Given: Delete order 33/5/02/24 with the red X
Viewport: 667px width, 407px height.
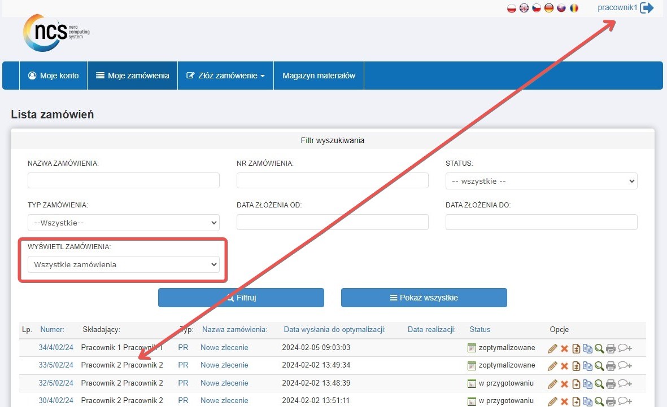Looking at the screenshot, I should tap(564, 366).
